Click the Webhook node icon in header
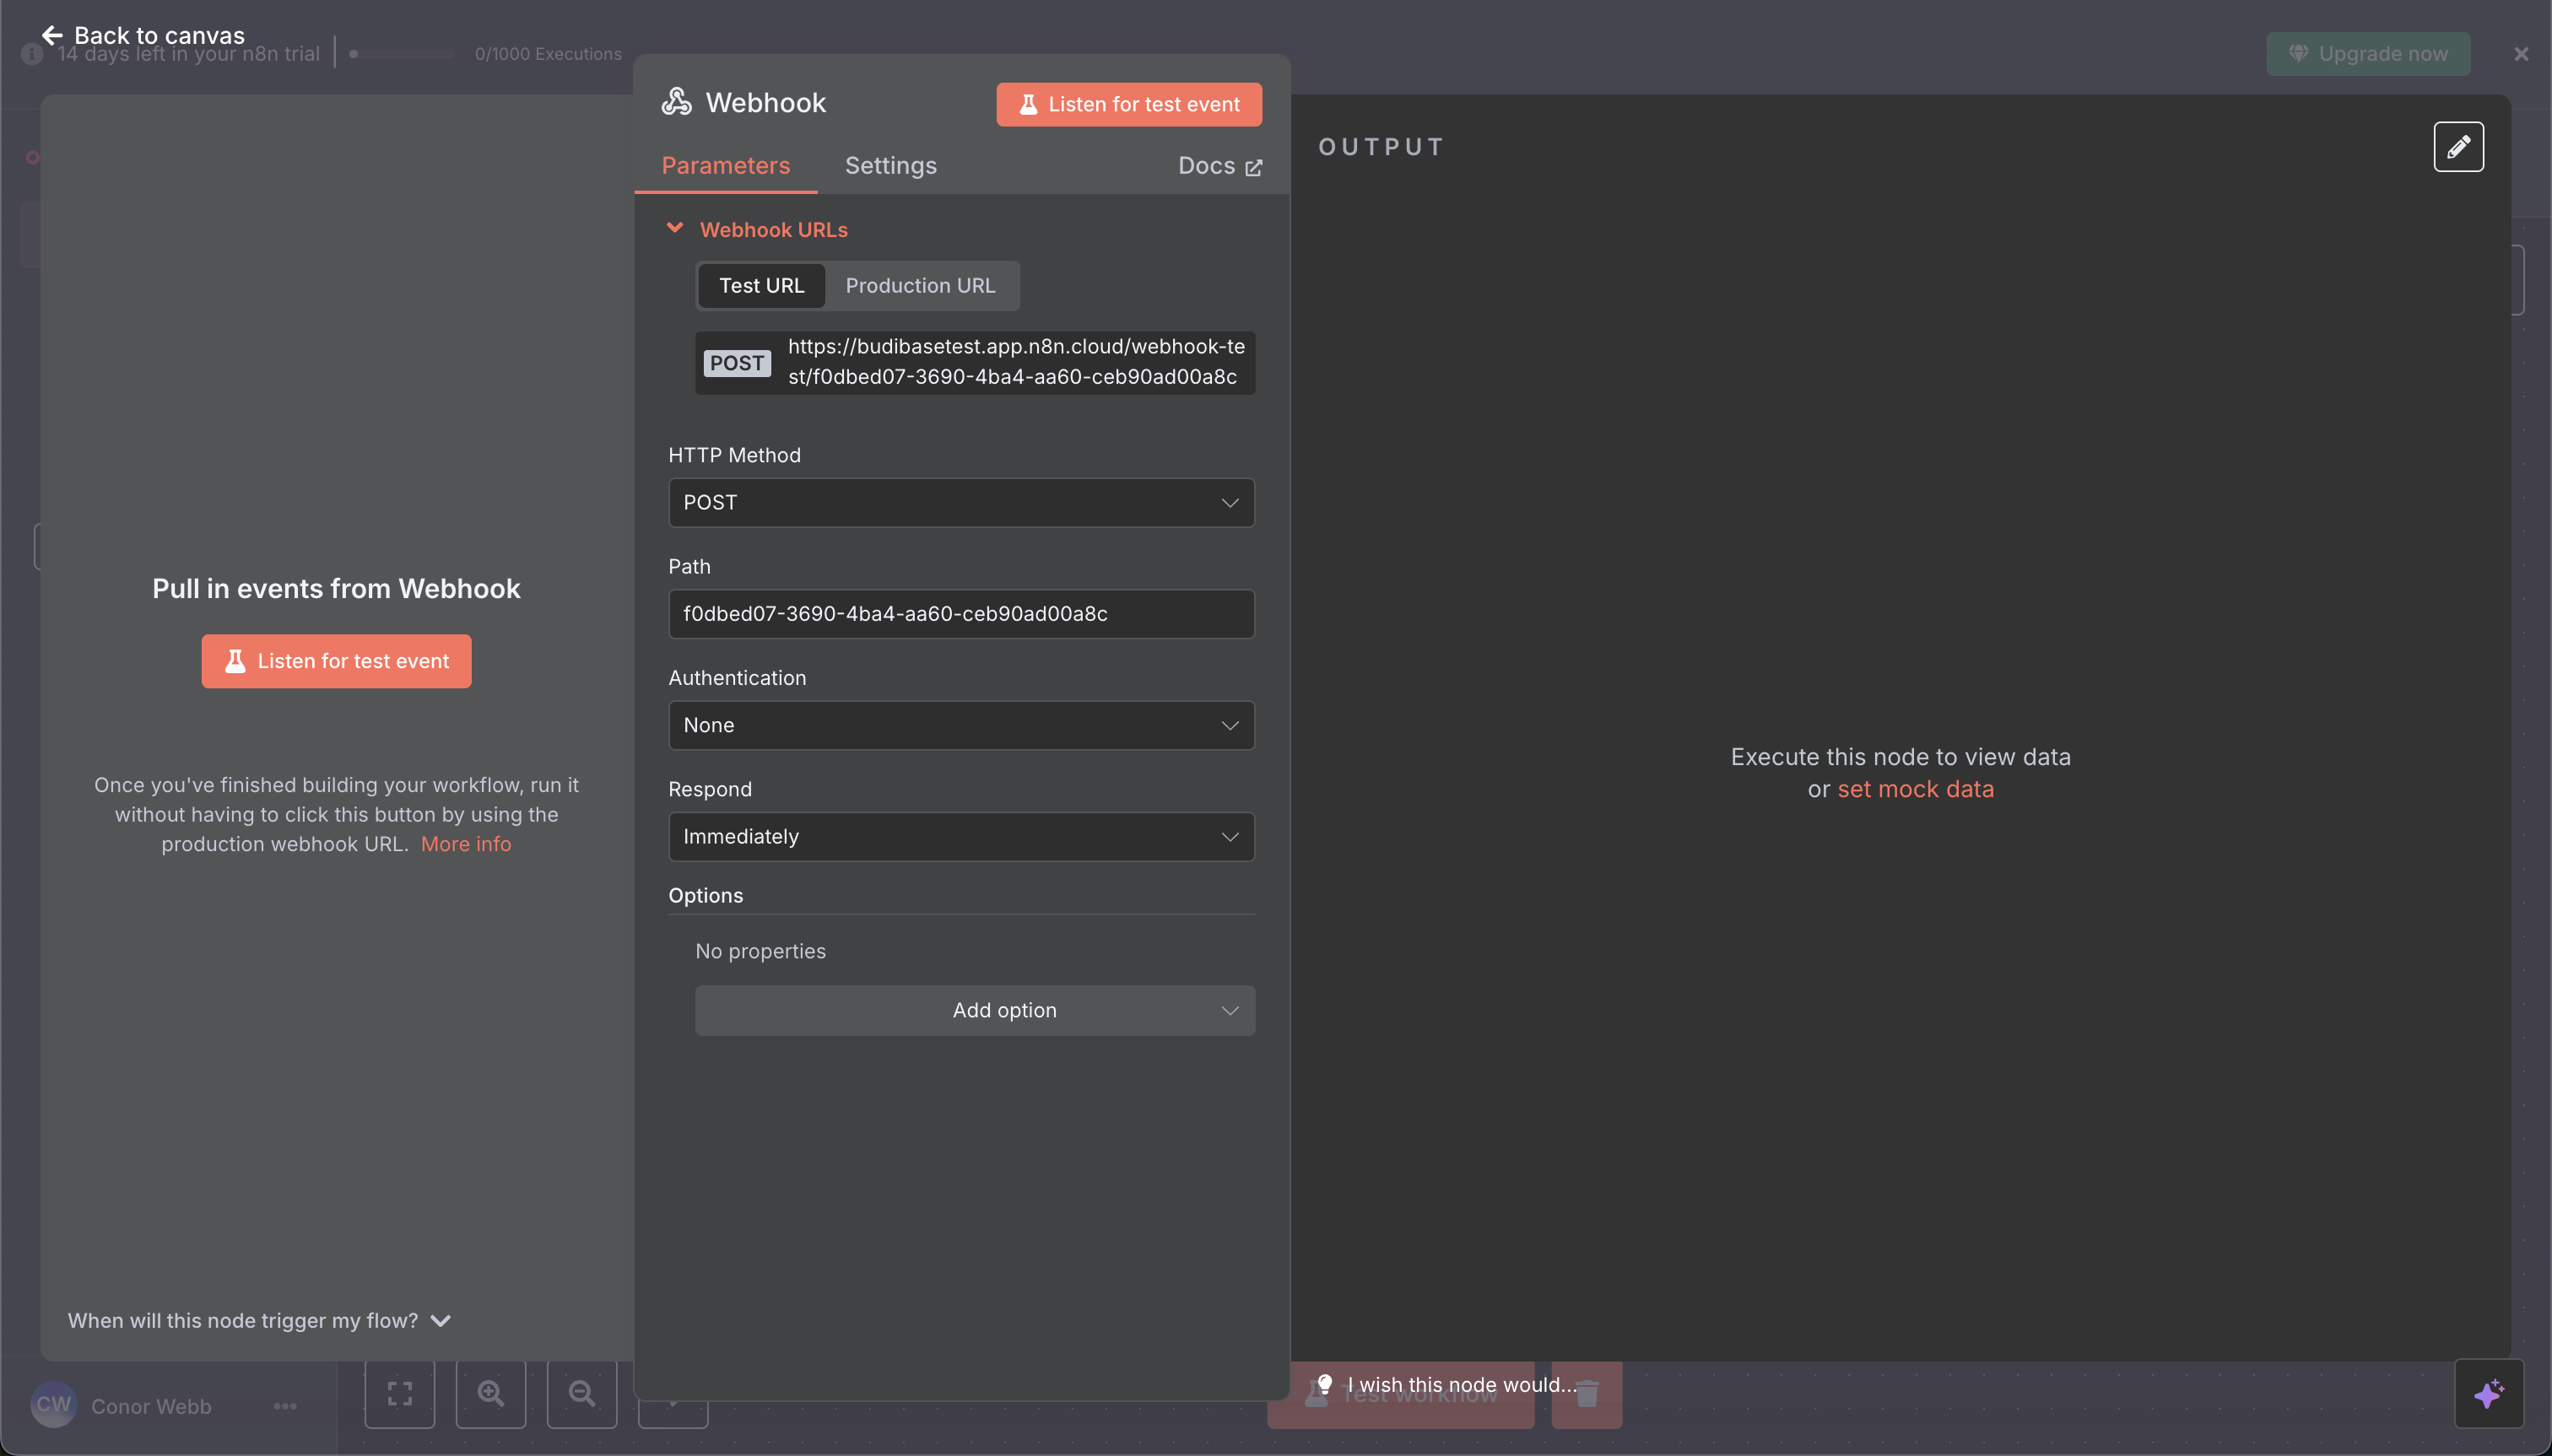Screen dimensions: 2552x1456 678,102
